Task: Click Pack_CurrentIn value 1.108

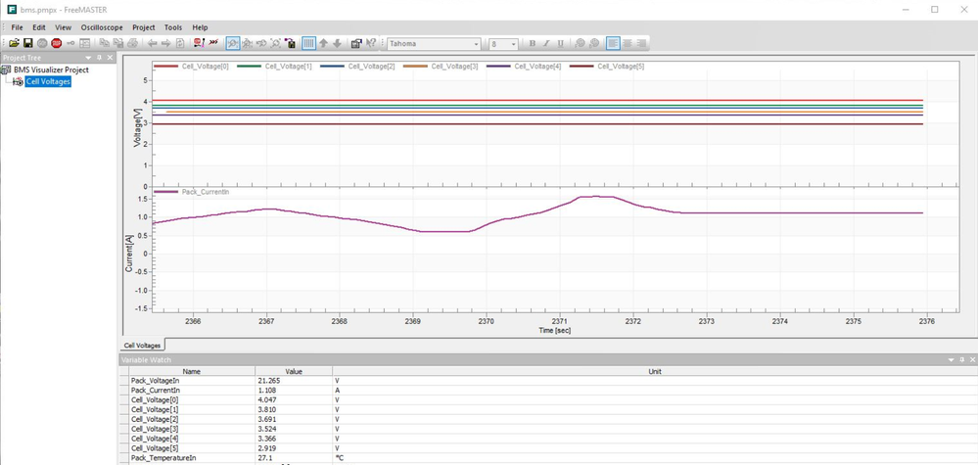Action: pos(266,391)
